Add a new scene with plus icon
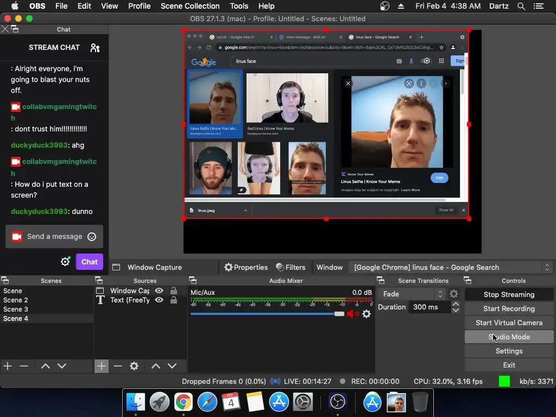Screen dimensions: 556x417 (x=8, y=366)
